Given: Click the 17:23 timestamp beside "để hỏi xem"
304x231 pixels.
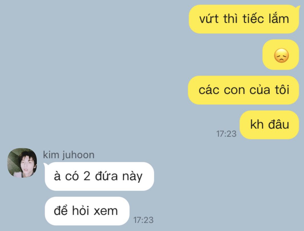Looking at the screenshot, I should tap(144, 220).
